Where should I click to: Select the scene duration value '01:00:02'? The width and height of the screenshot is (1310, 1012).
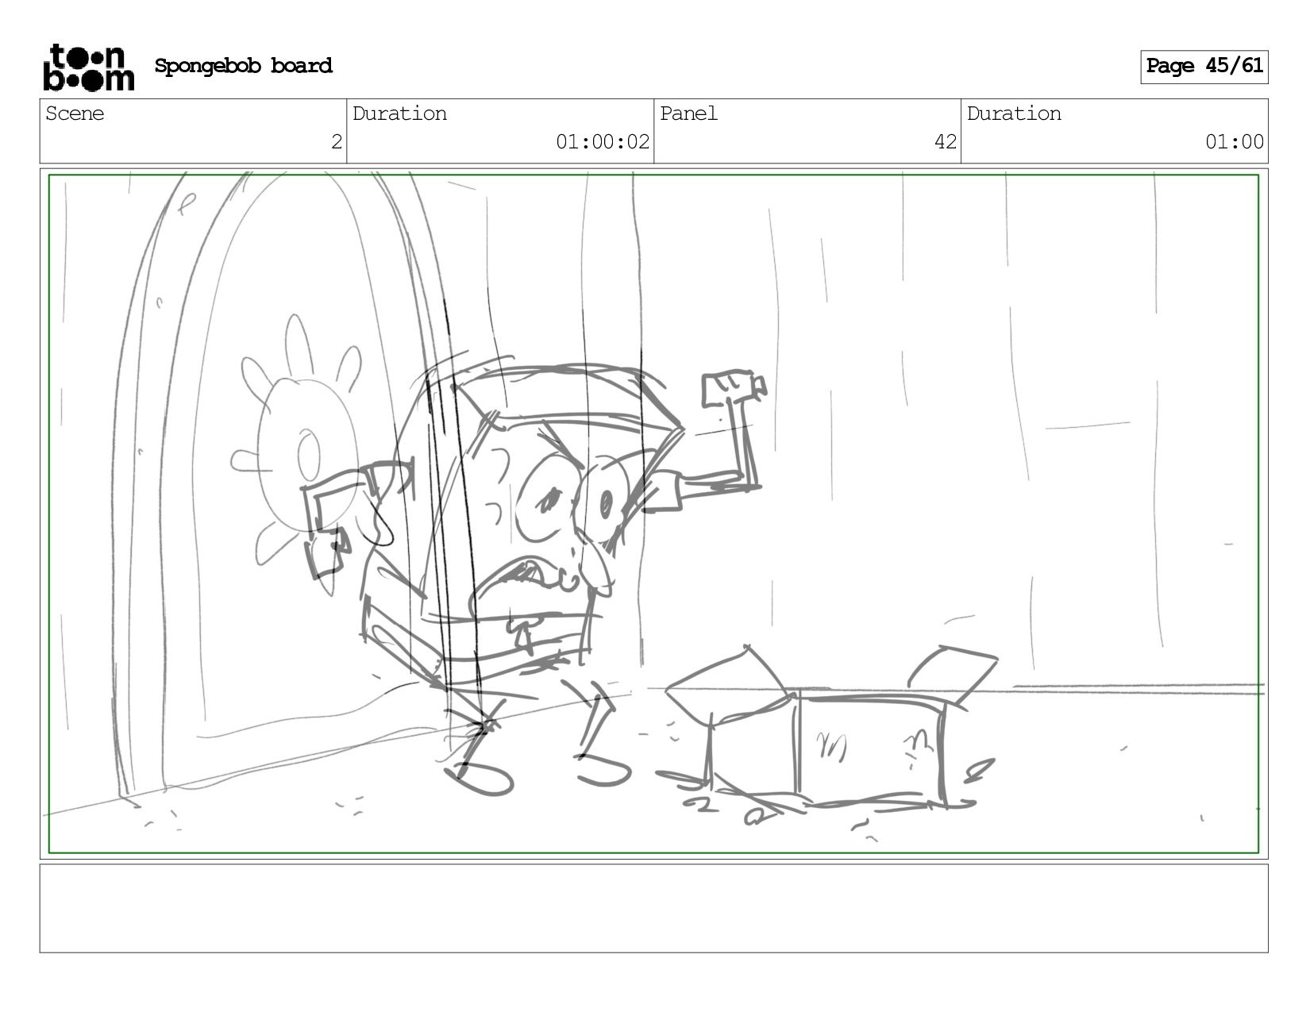(603, 142)
